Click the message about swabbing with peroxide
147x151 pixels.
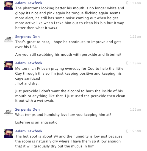pyautogui.click(x=68, y=55)
